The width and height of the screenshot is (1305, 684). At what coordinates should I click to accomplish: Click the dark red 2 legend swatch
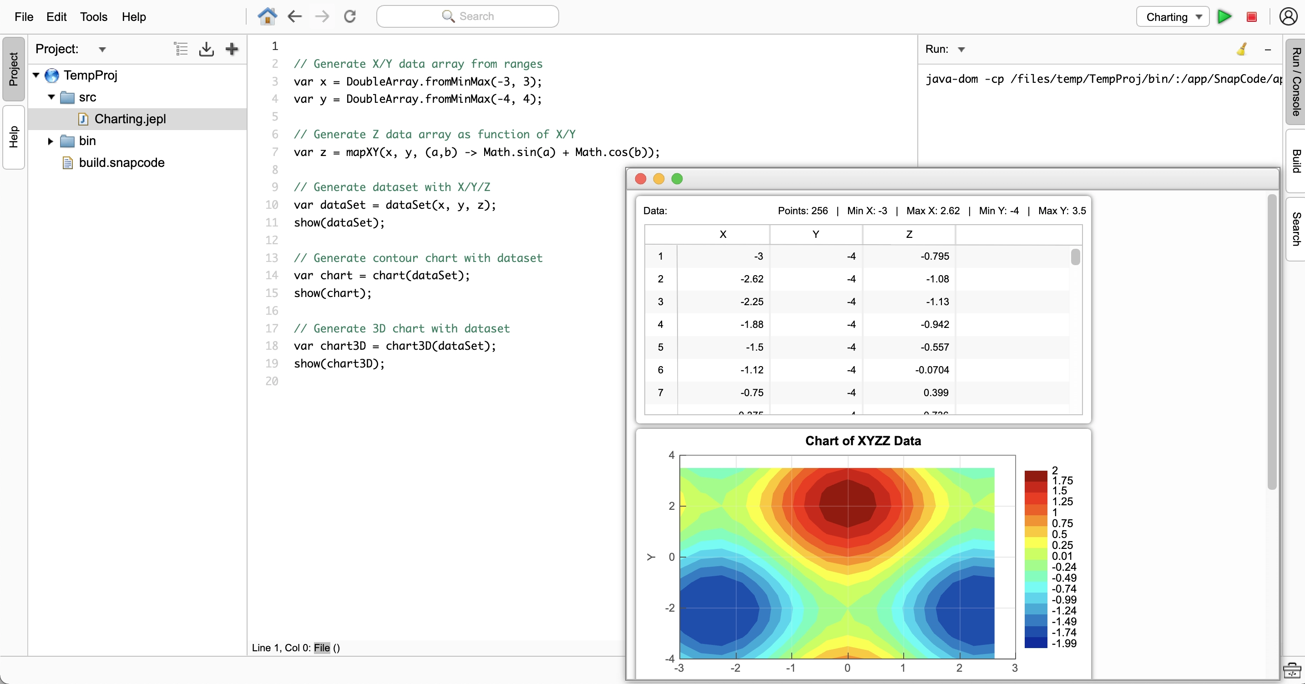(x=1036, y=475)
